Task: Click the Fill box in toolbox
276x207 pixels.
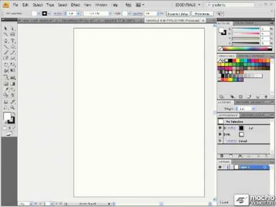Action: click(7, 116)
